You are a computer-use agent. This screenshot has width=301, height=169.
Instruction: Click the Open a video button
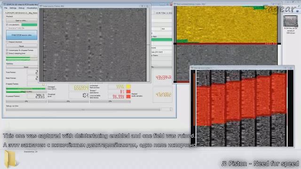click(22, 20)
